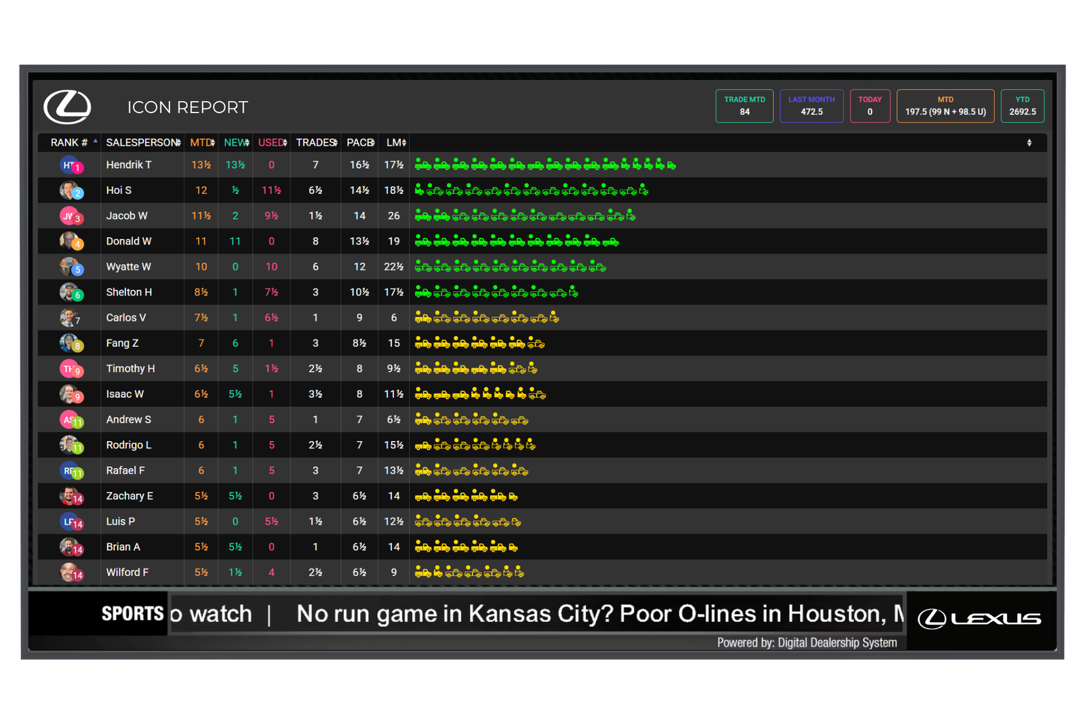The width and height of the screenshot is (1085, 723).
Task: Sort table by RANK # column
Action: (69, 142)
